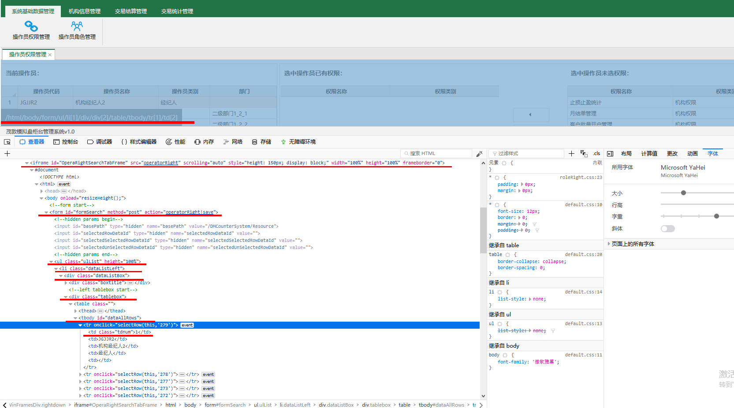Collapse the #document node
Viewport: 734px width, 408px height.
32,170
